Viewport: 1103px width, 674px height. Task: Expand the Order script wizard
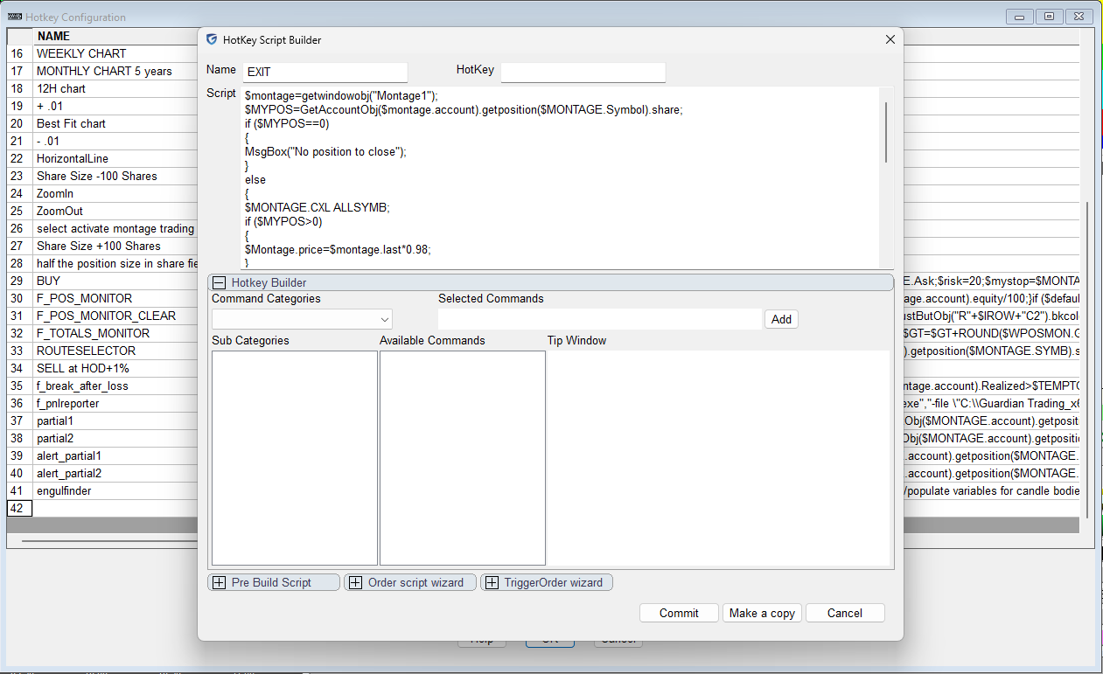pyautogui.click(x=355, y=582)
